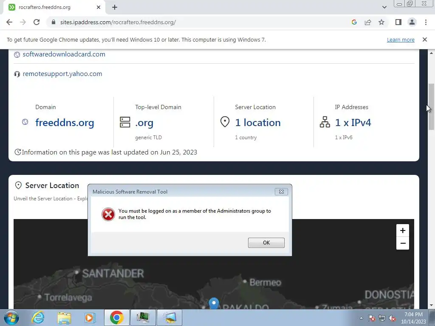Click the 1 location link
Viewport: 435px width, 326px height.
tap(258, 123)
